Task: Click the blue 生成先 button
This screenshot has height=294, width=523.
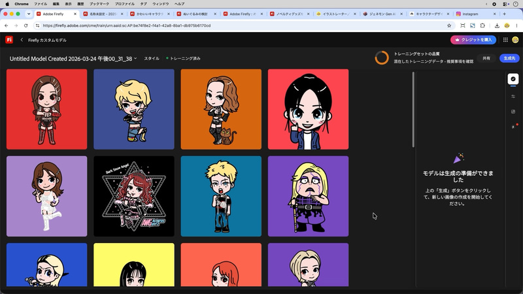Action: (x=509, y=58)
